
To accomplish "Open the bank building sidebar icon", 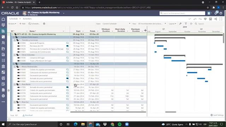I will 3,66.
